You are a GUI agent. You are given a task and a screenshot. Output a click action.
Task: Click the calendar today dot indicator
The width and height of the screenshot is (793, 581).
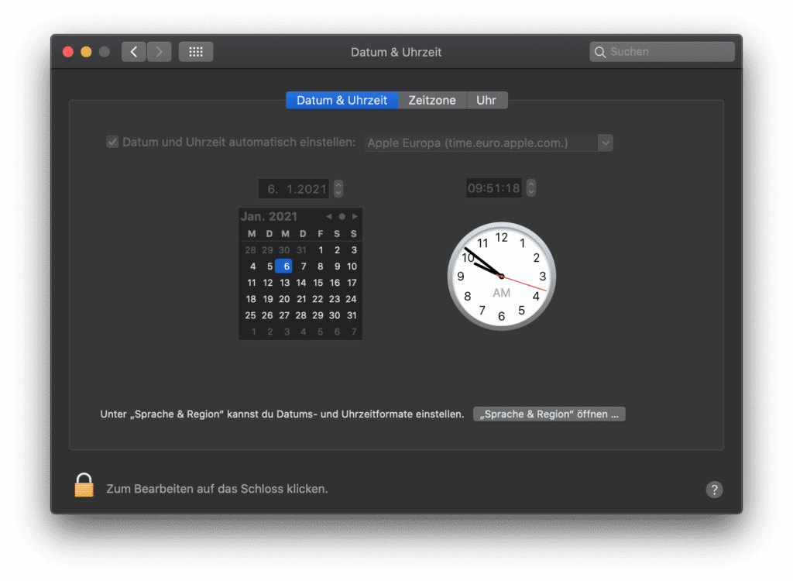pyautogui.click(x=342, y=216)
